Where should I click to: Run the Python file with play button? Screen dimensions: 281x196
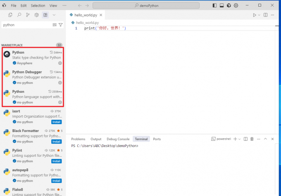(x=255, y=15)
